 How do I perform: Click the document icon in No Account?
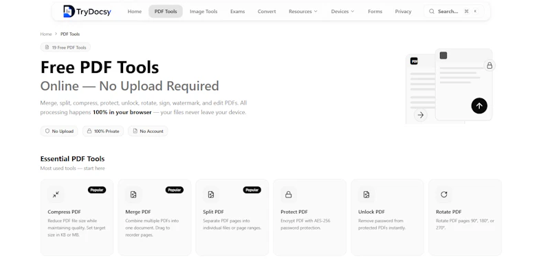(135, 131)
